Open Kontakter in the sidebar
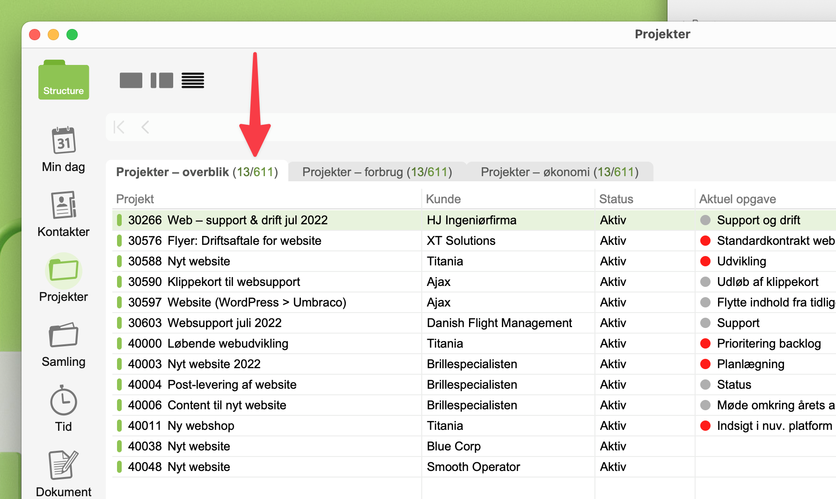The image size is (836, 499). (x=63, y=214)
